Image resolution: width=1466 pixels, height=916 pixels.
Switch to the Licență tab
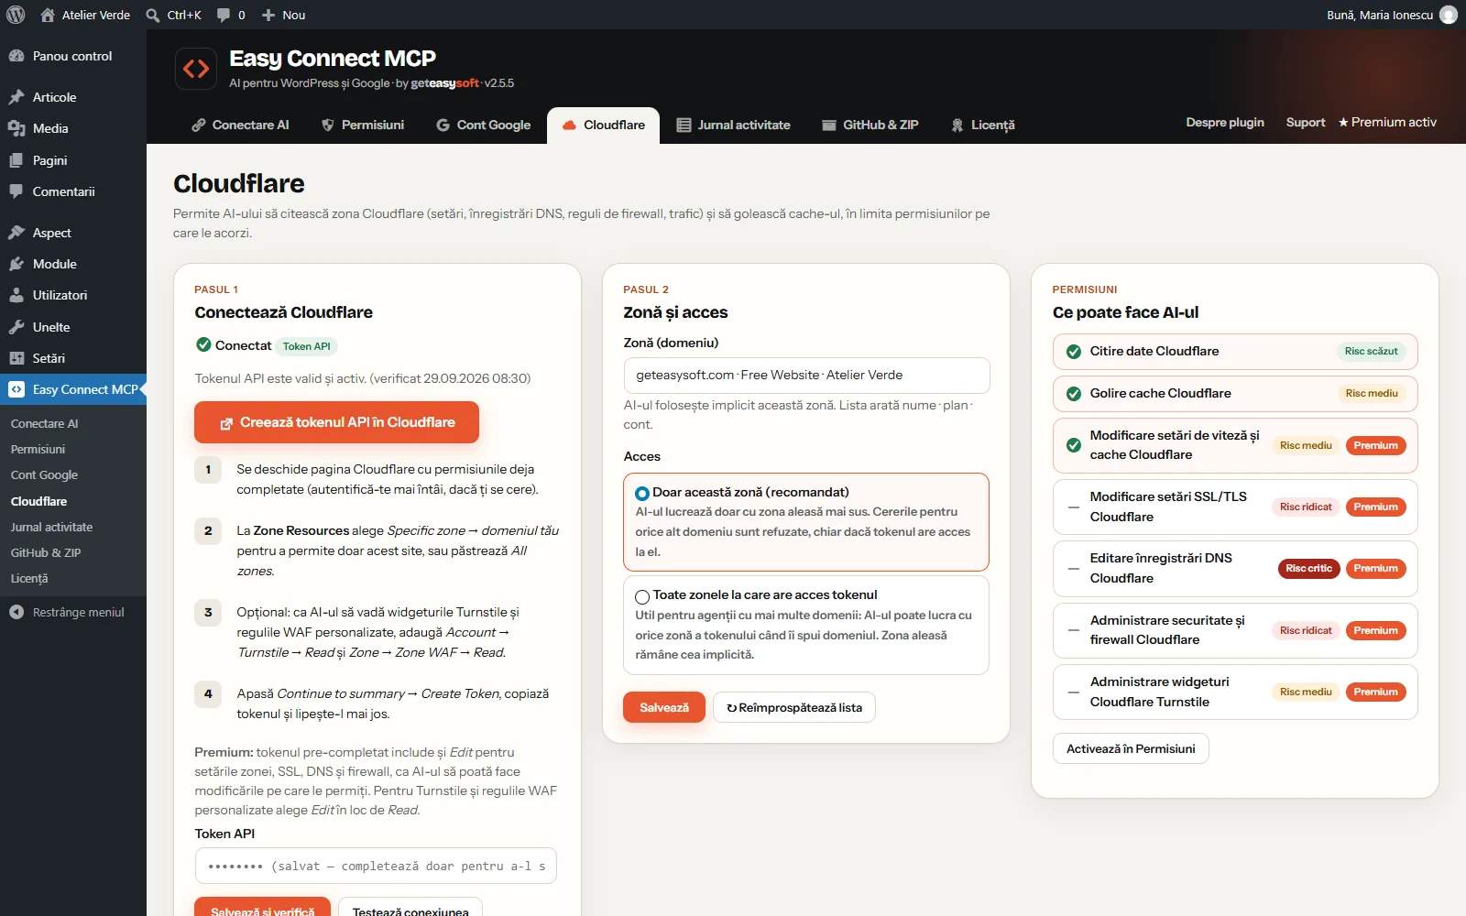[983, 125]
